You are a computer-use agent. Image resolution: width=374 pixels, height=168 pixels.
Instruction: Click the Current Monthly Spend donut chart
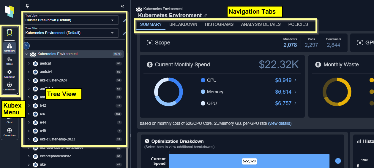(x=168, y=92)
